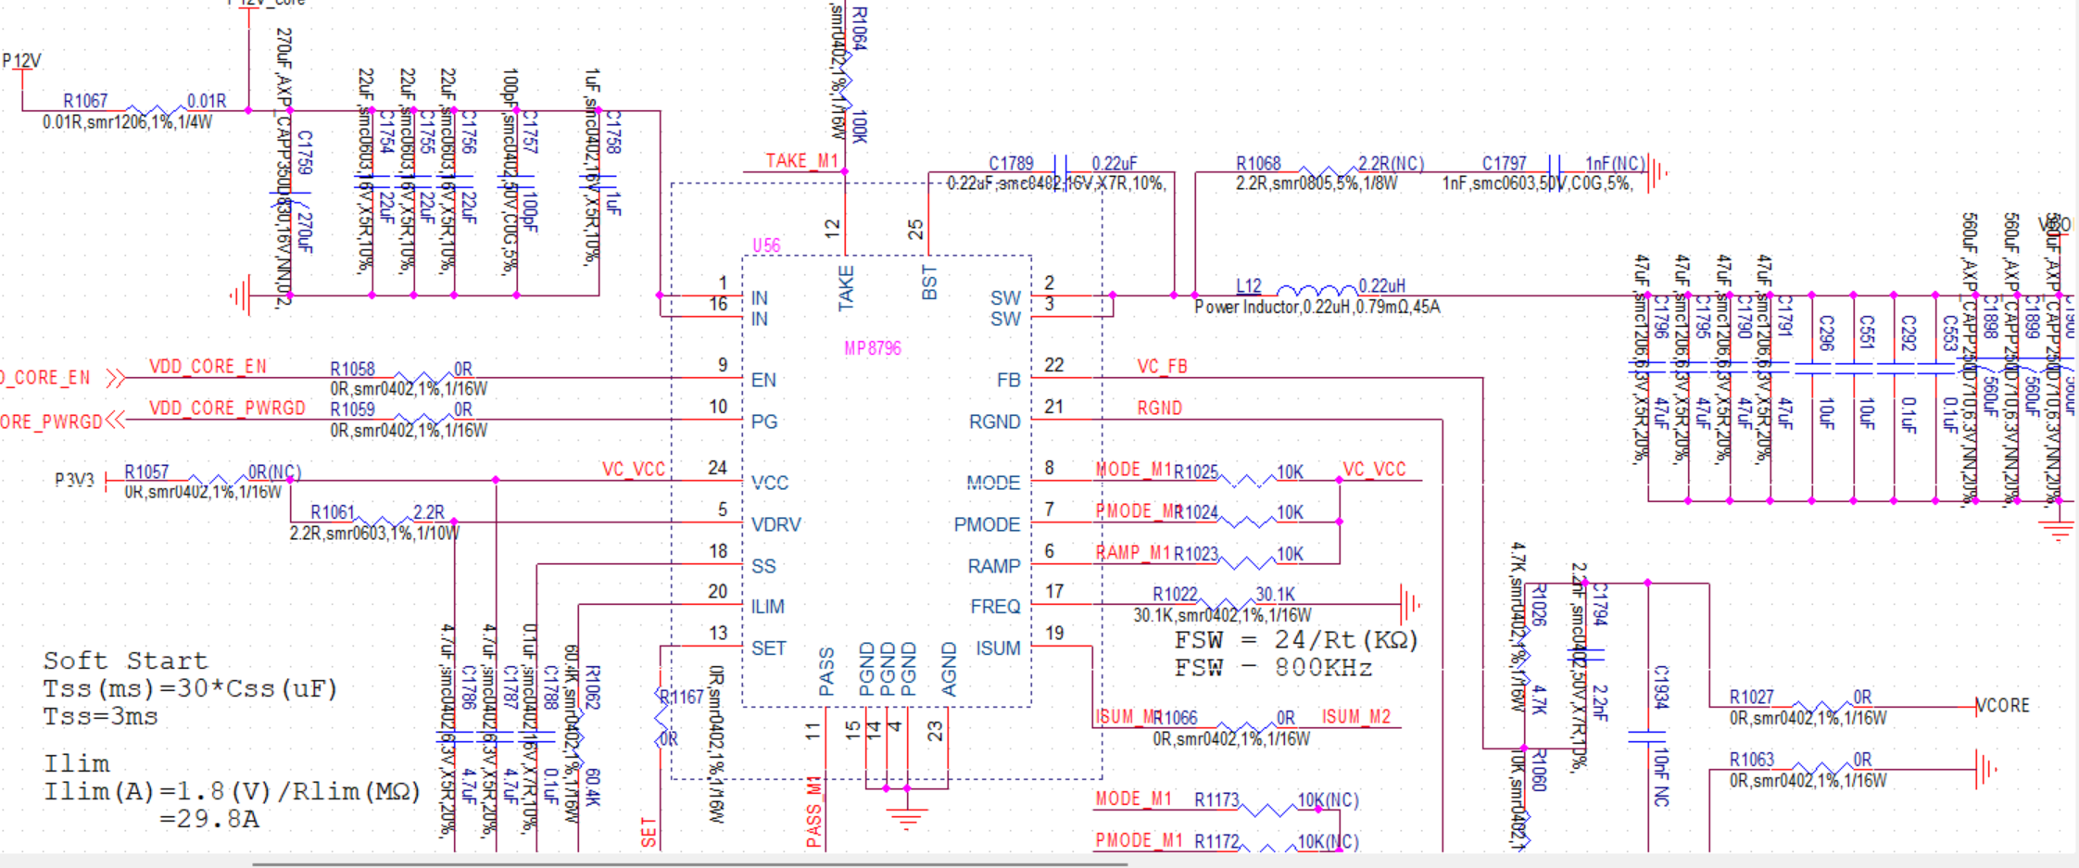Image resolution: width=2079 pixels, height=868 pixels.
Task: Click ground symbol right of R1063
Action: point(1986,769)
